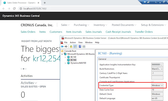The image size is (168, 101).
Task: Select the third insight carousel dot
Action: 26,69
